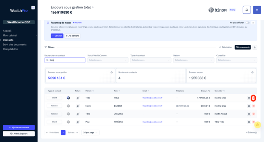Open Comptabilité in the sidebar

click(x=10, y=49)
